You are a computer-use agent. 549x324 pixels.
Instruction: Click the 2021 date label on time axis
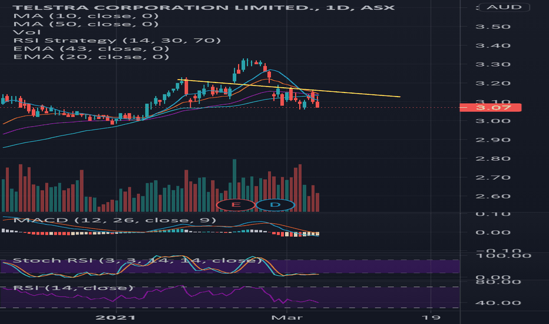pos(115,318)
